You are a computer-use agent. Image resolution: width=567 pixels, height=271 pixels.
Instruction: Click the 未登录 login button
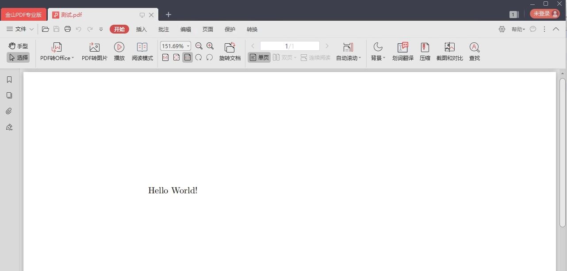click(x=544, y=13)
